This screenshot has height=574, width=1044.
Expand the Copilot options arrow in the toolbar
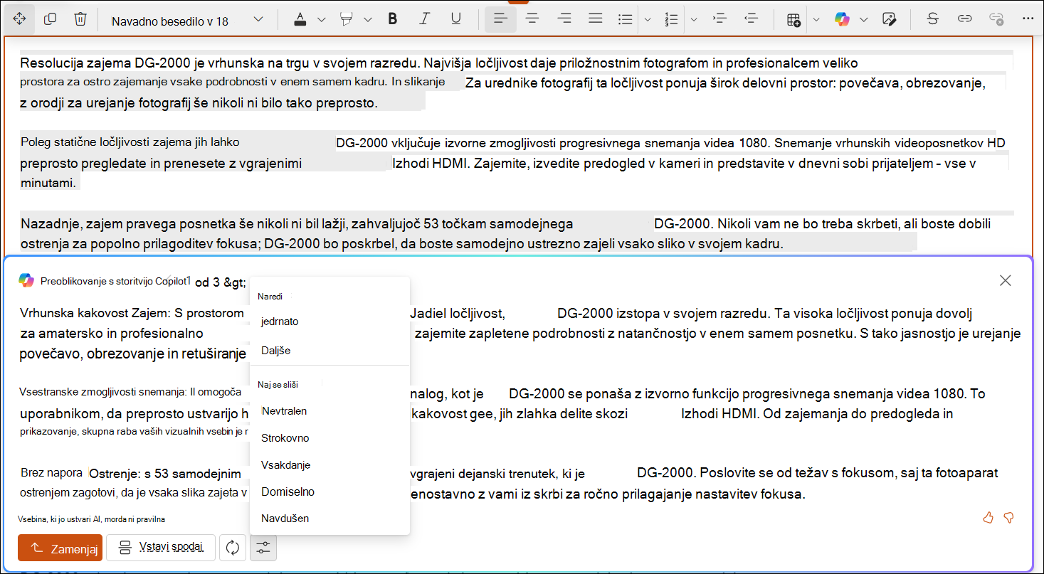[x=864, y=19]
